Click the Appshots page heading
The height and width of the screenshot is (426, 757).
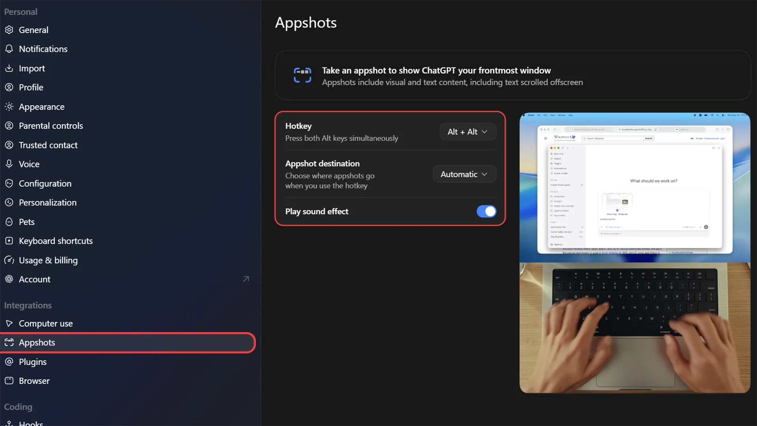306,23
